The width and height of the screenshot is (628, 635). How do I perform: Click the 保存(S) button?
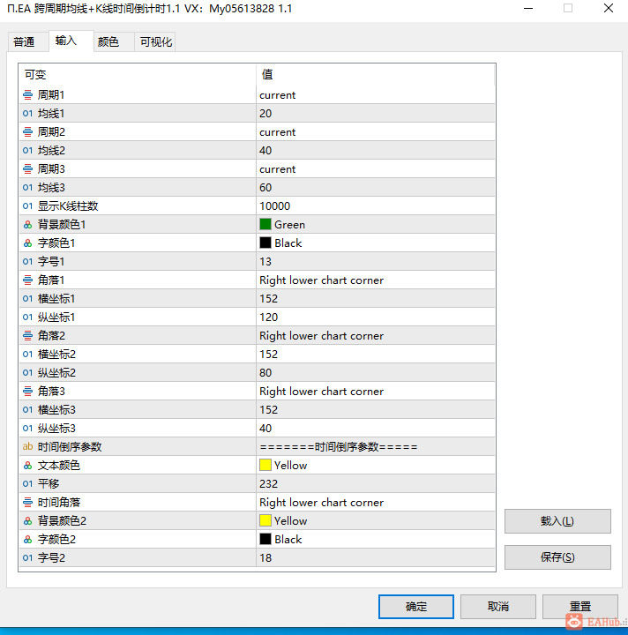pos(557,557)
